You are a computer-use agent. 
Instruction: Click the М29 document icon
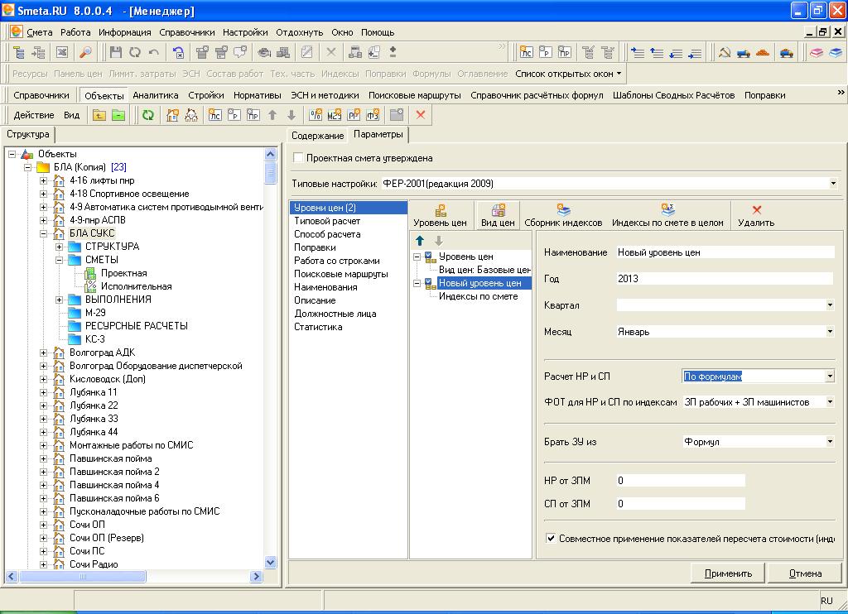pos(335,114)
